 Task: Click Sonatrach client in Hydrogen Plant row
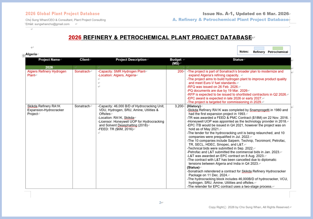tap(82, 71)
